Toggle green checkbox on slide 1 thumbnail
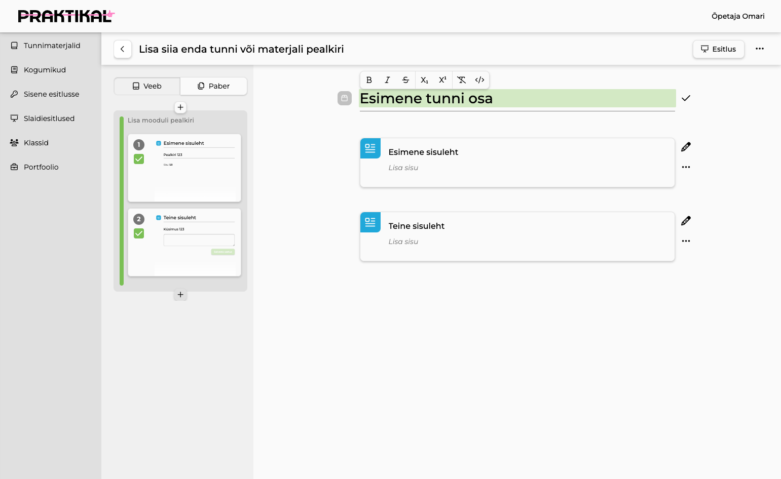The height and width of the screenshot is (479, 781). [x=139, y=159]
